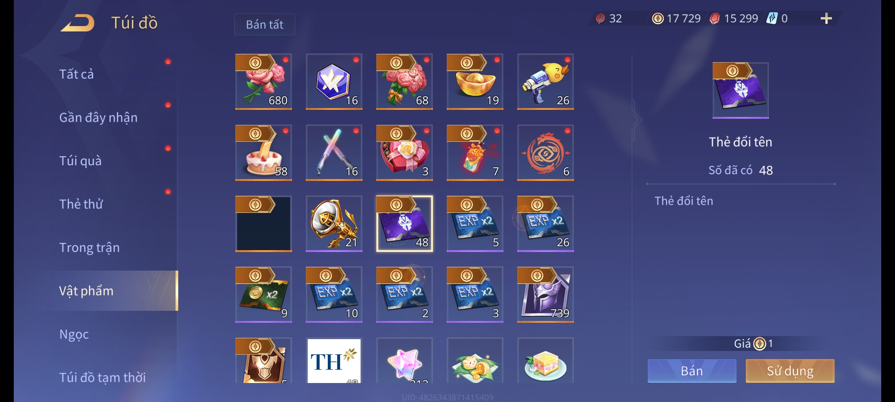Select the duck water gun item
The width and height of the screenshot is (895, 402).
tap(545, 82)
